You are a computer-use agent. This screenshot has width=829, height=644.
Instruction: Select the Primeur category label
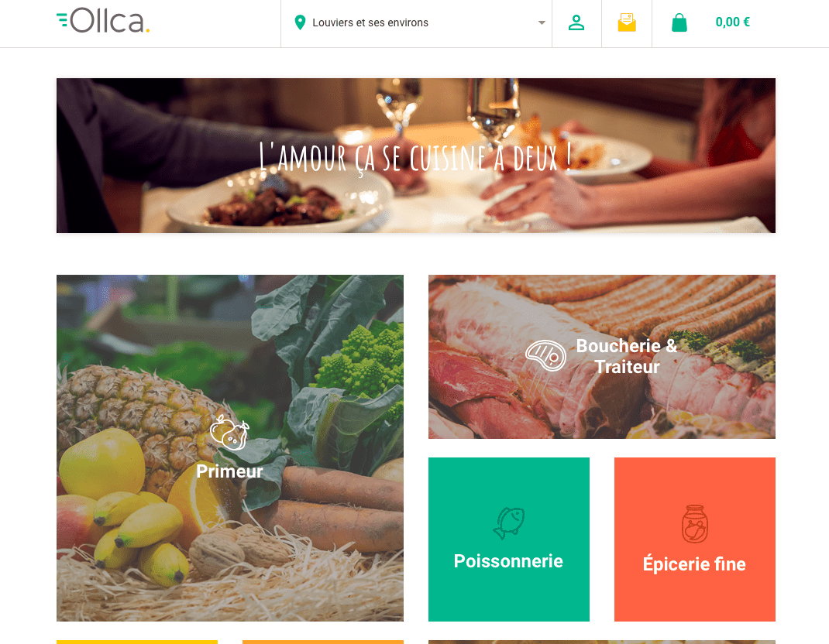[229, 471]
